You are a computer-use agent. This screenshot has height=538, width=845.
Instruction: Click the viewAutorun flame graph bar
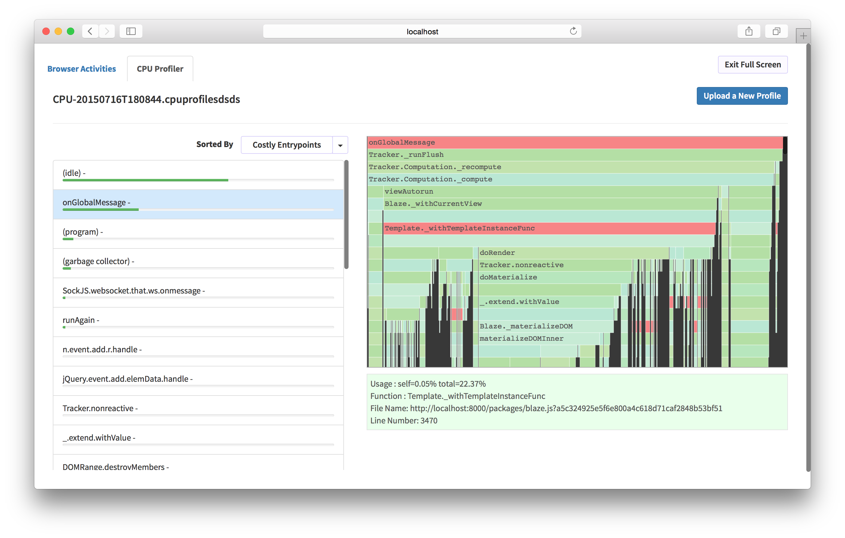[x=550, y=191]
